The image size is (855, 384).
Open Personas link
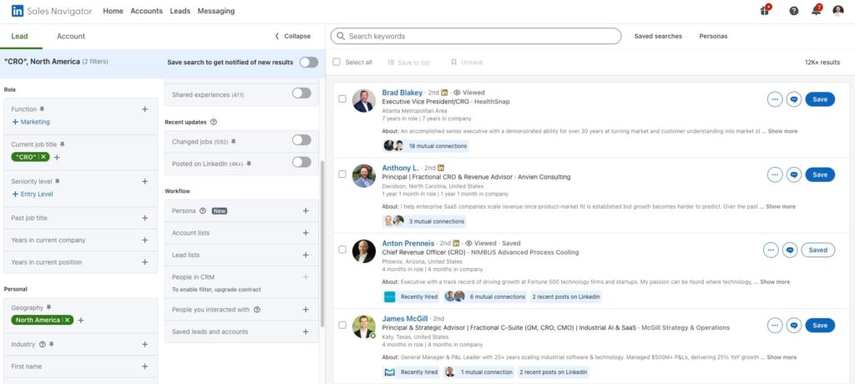(x=713, y=36)
